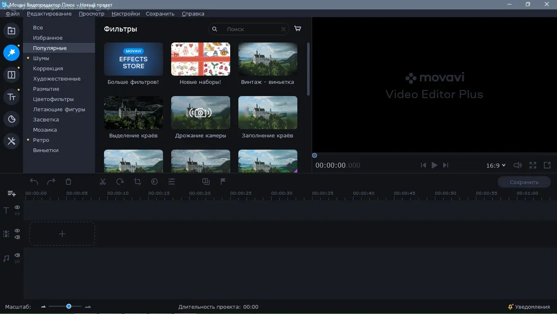
Task: Add a marker with flag icon
Action: [223, 182]
